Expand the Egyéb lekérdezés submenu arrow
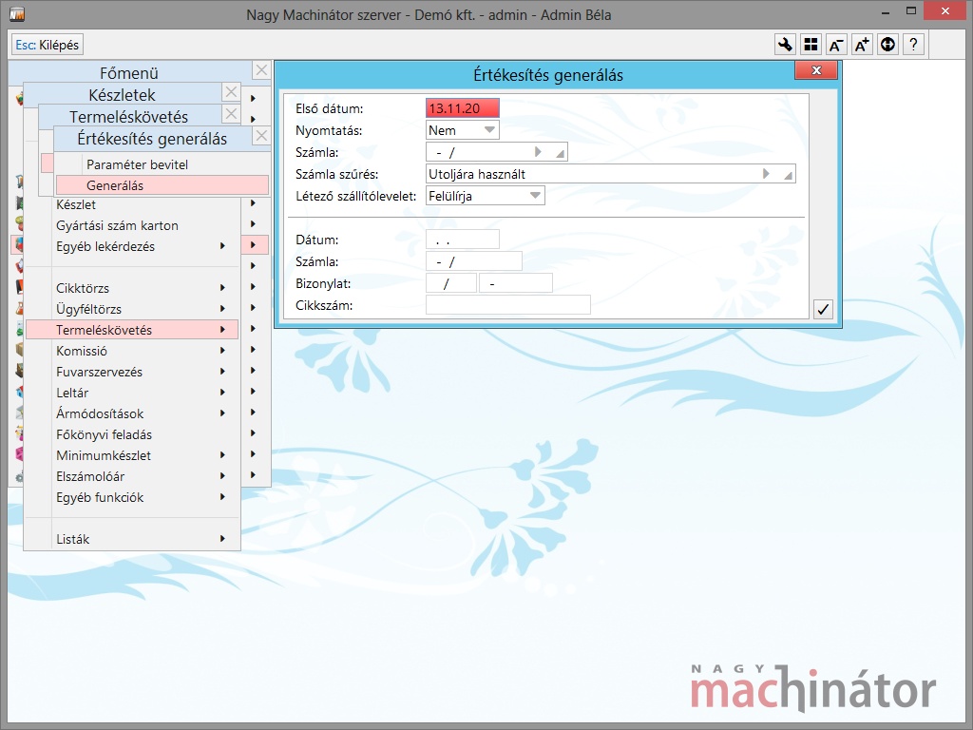The image size is (973, 730). click(222, 246)
